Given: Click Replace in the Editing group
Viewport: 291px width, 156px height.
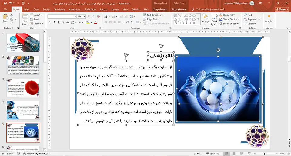Looking at the screenshot, I should (250, 19).
